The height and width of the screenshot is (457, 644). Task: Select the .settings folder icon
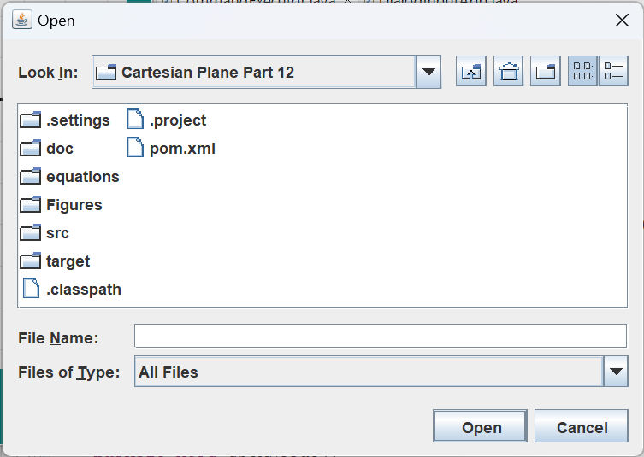click(x=31, y=120)
